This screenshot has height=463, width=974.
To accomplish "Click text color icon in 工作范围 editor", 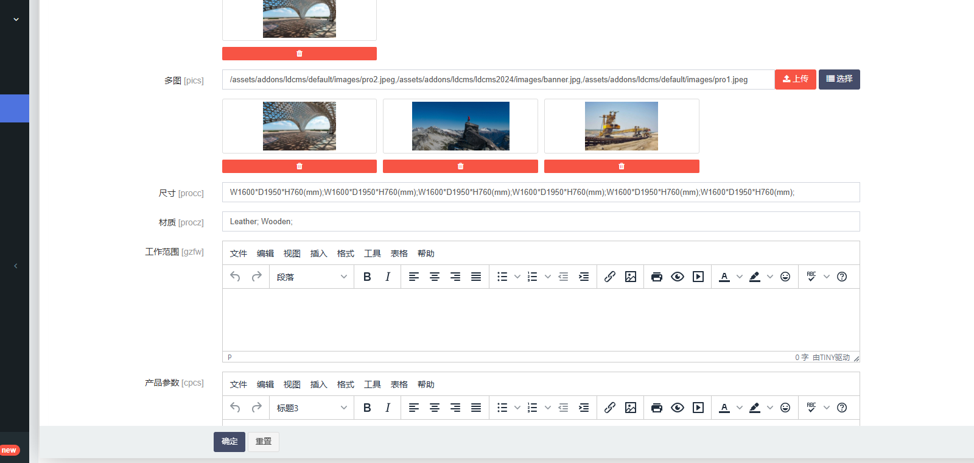I will coord(724,277).
